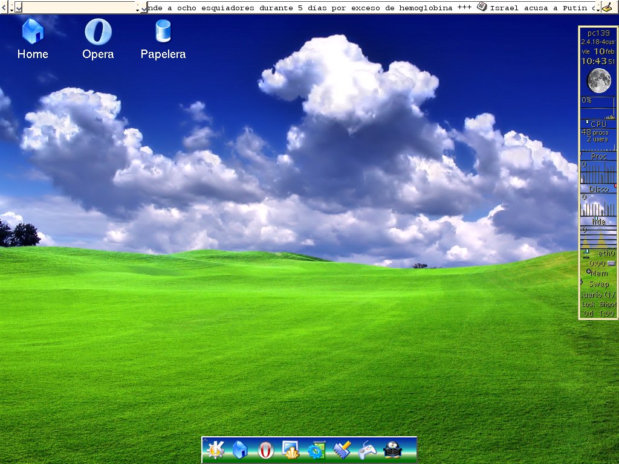Viewport: 619px width, 464px height.
Task: Click the Tux penguin icon in the panel
Action: [392, 449]
